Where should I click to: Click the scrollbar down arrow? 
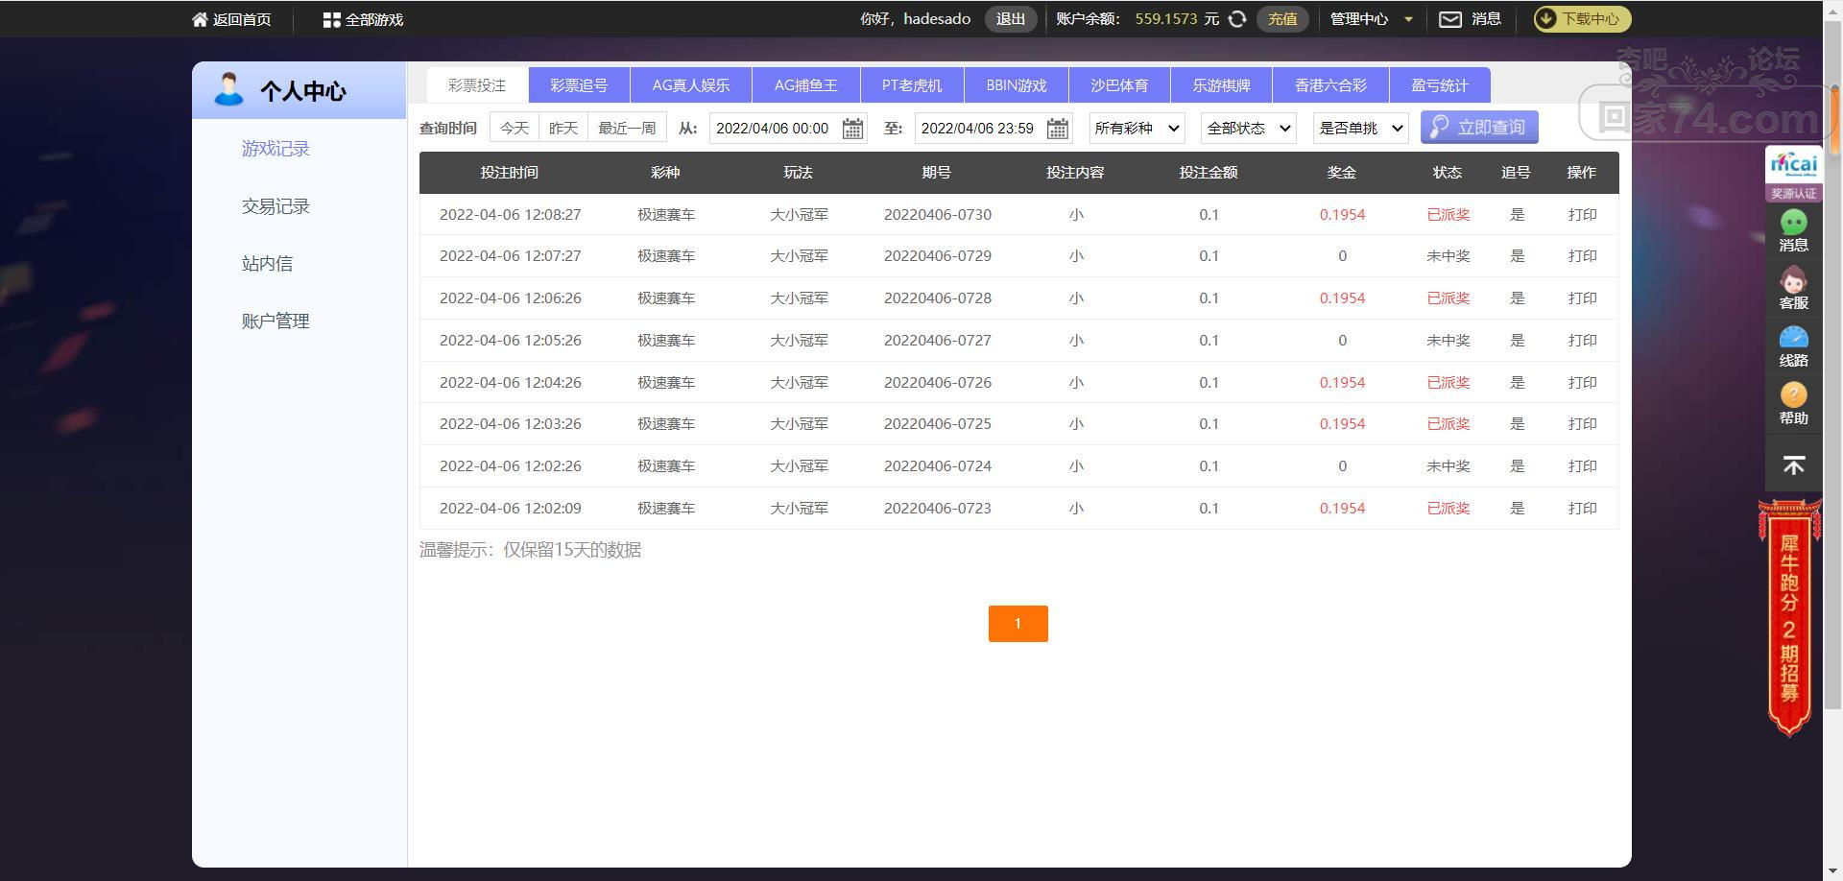pyautogui.click(x=1833, y=872)
